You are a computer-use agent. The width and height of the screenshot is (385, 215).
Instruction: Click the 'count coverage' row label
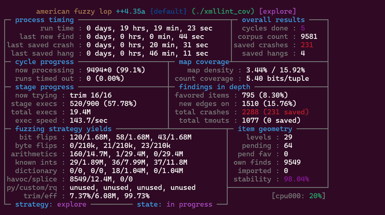tap(204, 79)
